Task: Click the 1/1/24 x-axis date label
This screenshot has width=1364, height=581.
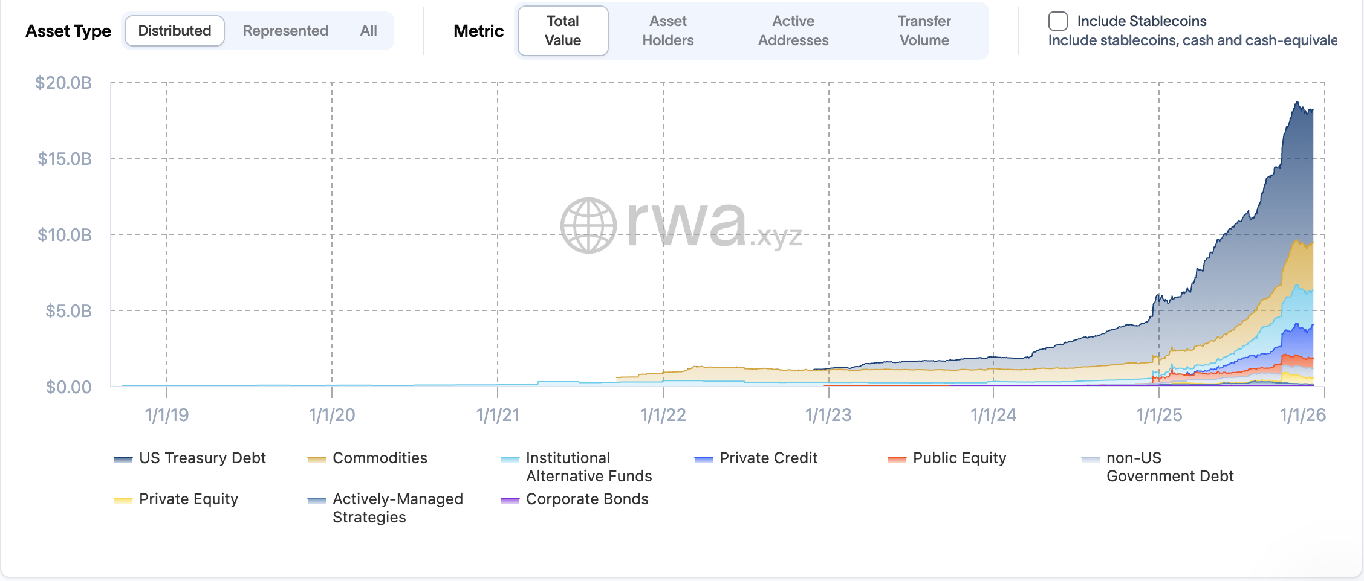Action: point(993,415)
